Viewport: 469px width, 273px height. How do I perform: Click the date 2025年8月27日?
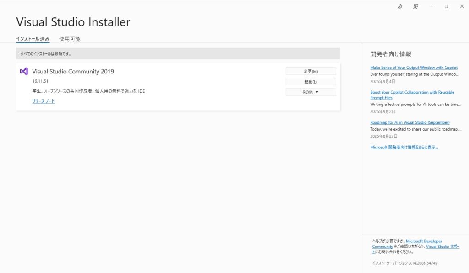384,136
